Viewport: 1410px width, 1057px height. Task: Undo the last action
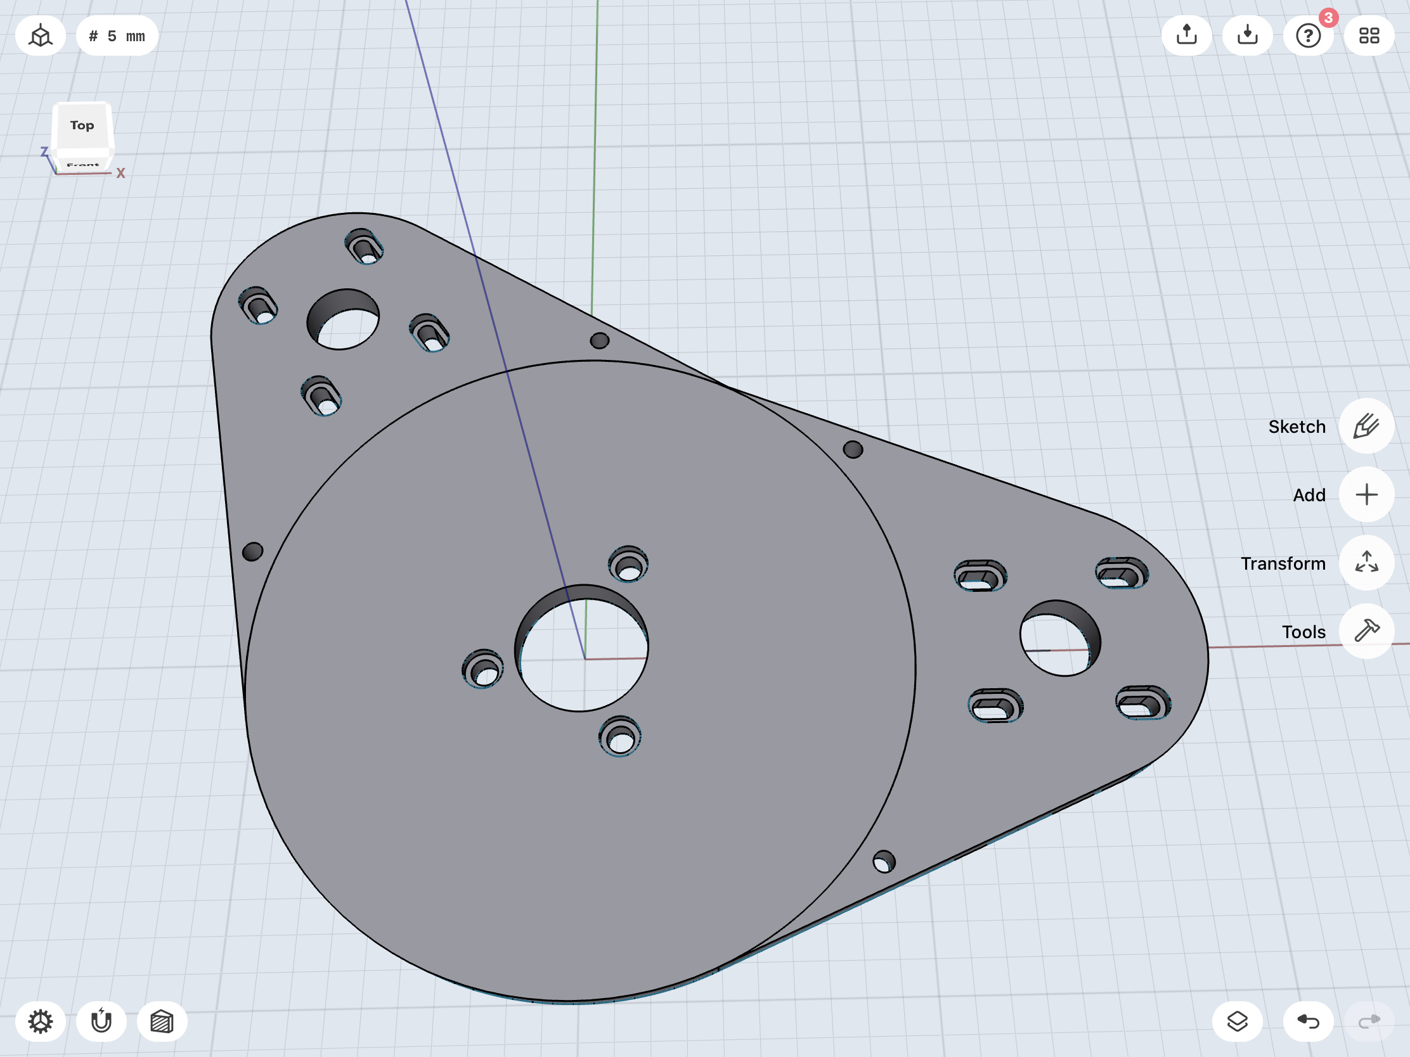(1308, 1022)
